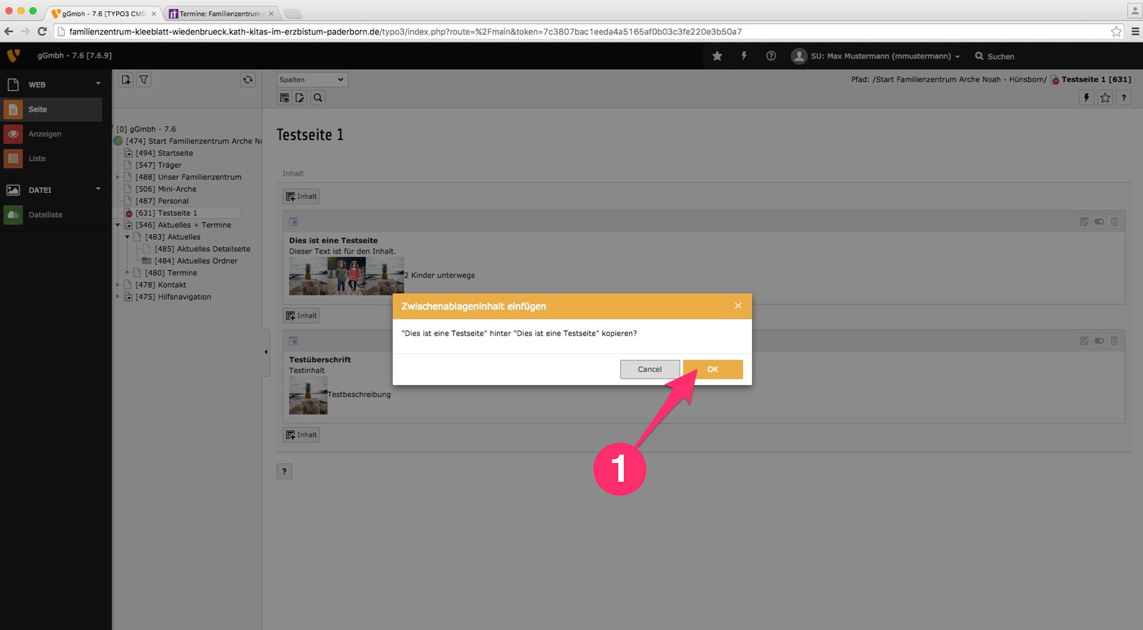Collapse the page tree panel arrow
The image size is (1143, 630).
pos(266,352)
